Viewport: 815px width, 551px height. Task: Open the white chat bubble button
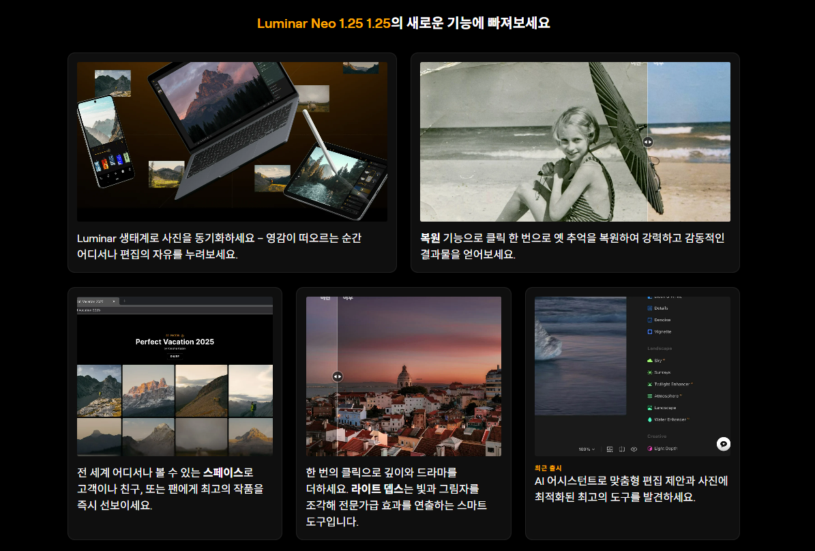tap(724, 444)
